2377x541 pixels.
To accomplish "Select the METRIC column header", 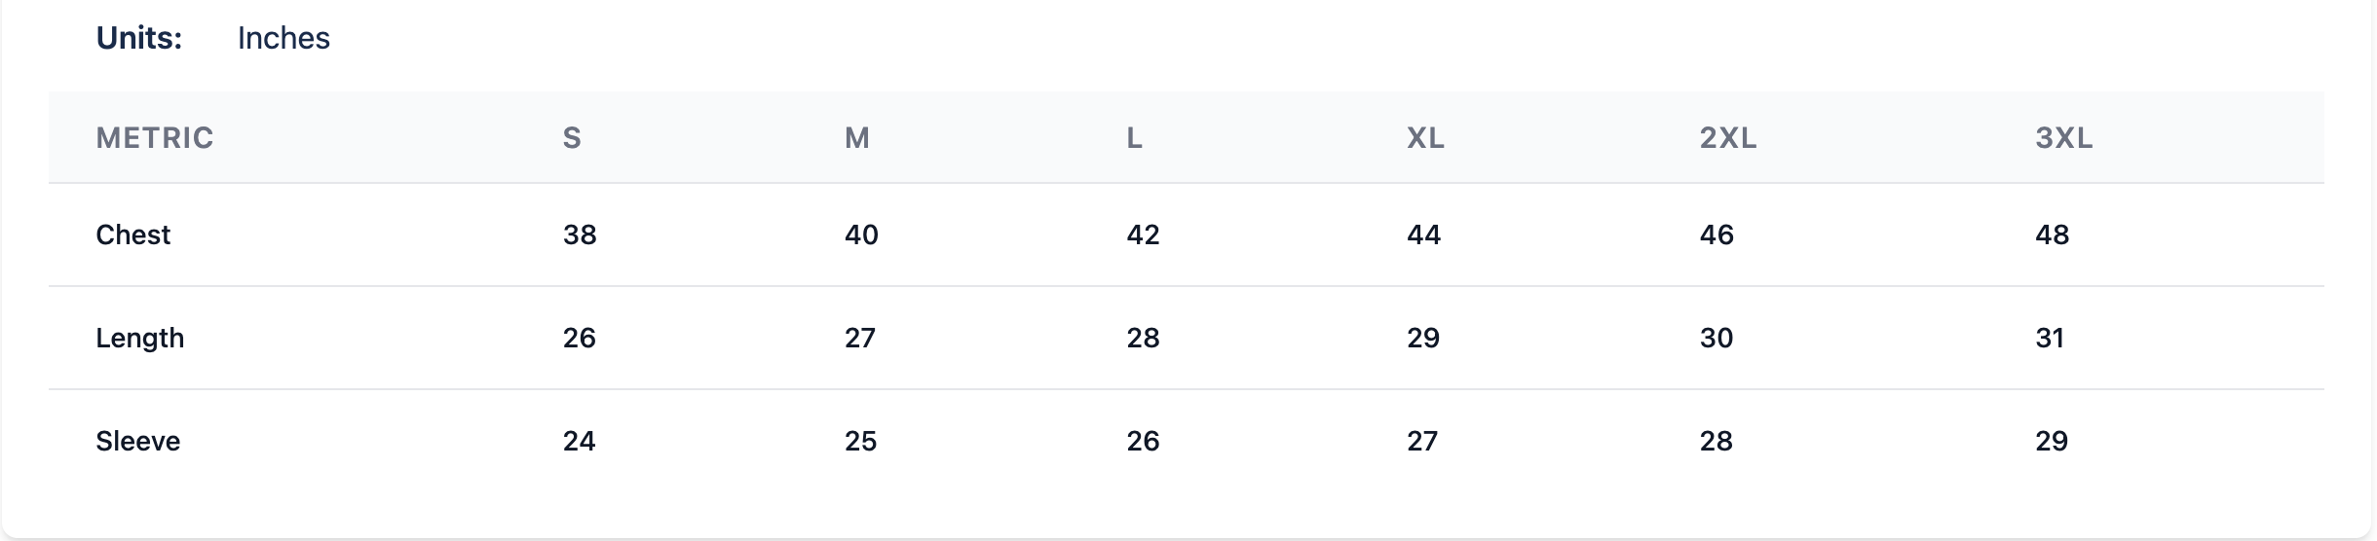I will (155, 138).
